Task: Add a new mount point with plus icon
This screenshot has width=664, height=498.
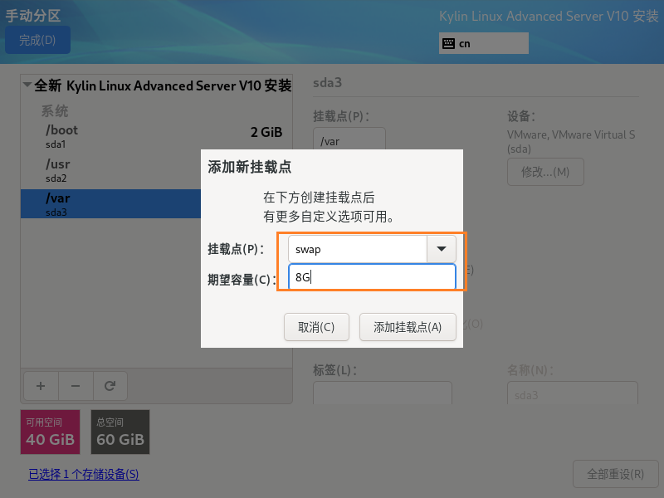Action: 41,386
